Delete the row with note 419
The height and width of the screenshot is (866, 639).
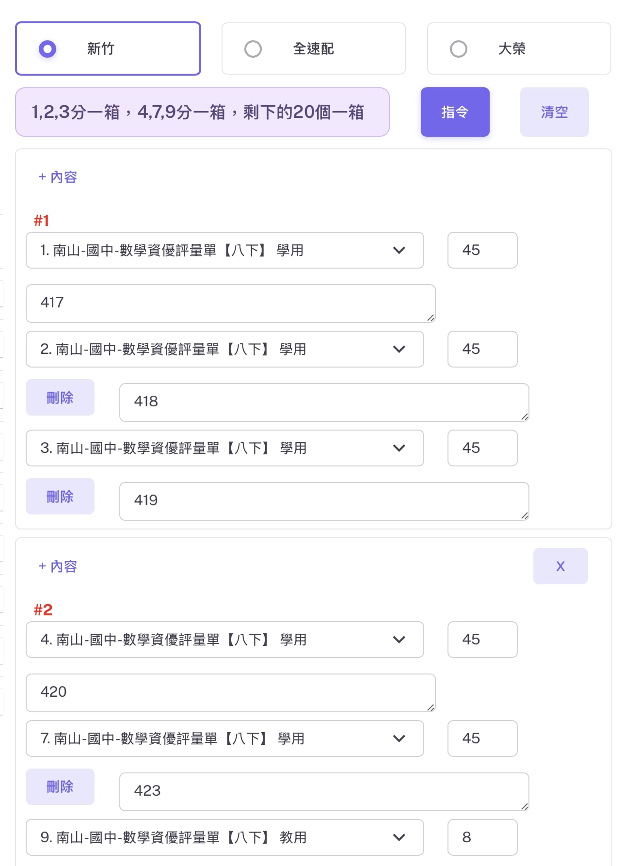coord(60,497)
